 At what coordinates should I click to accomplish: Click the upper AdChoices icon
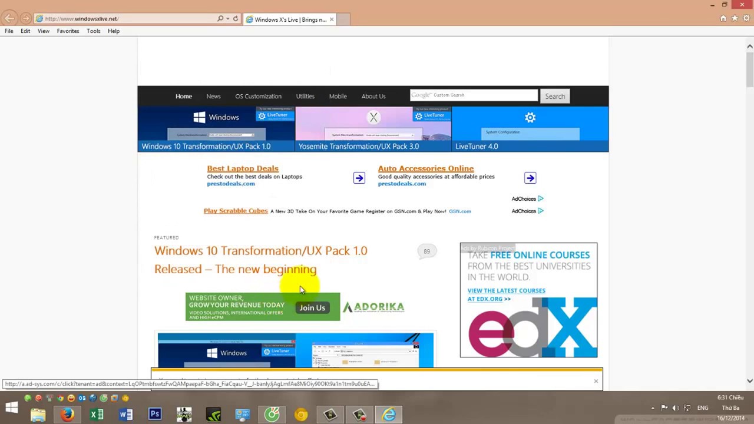540,199
